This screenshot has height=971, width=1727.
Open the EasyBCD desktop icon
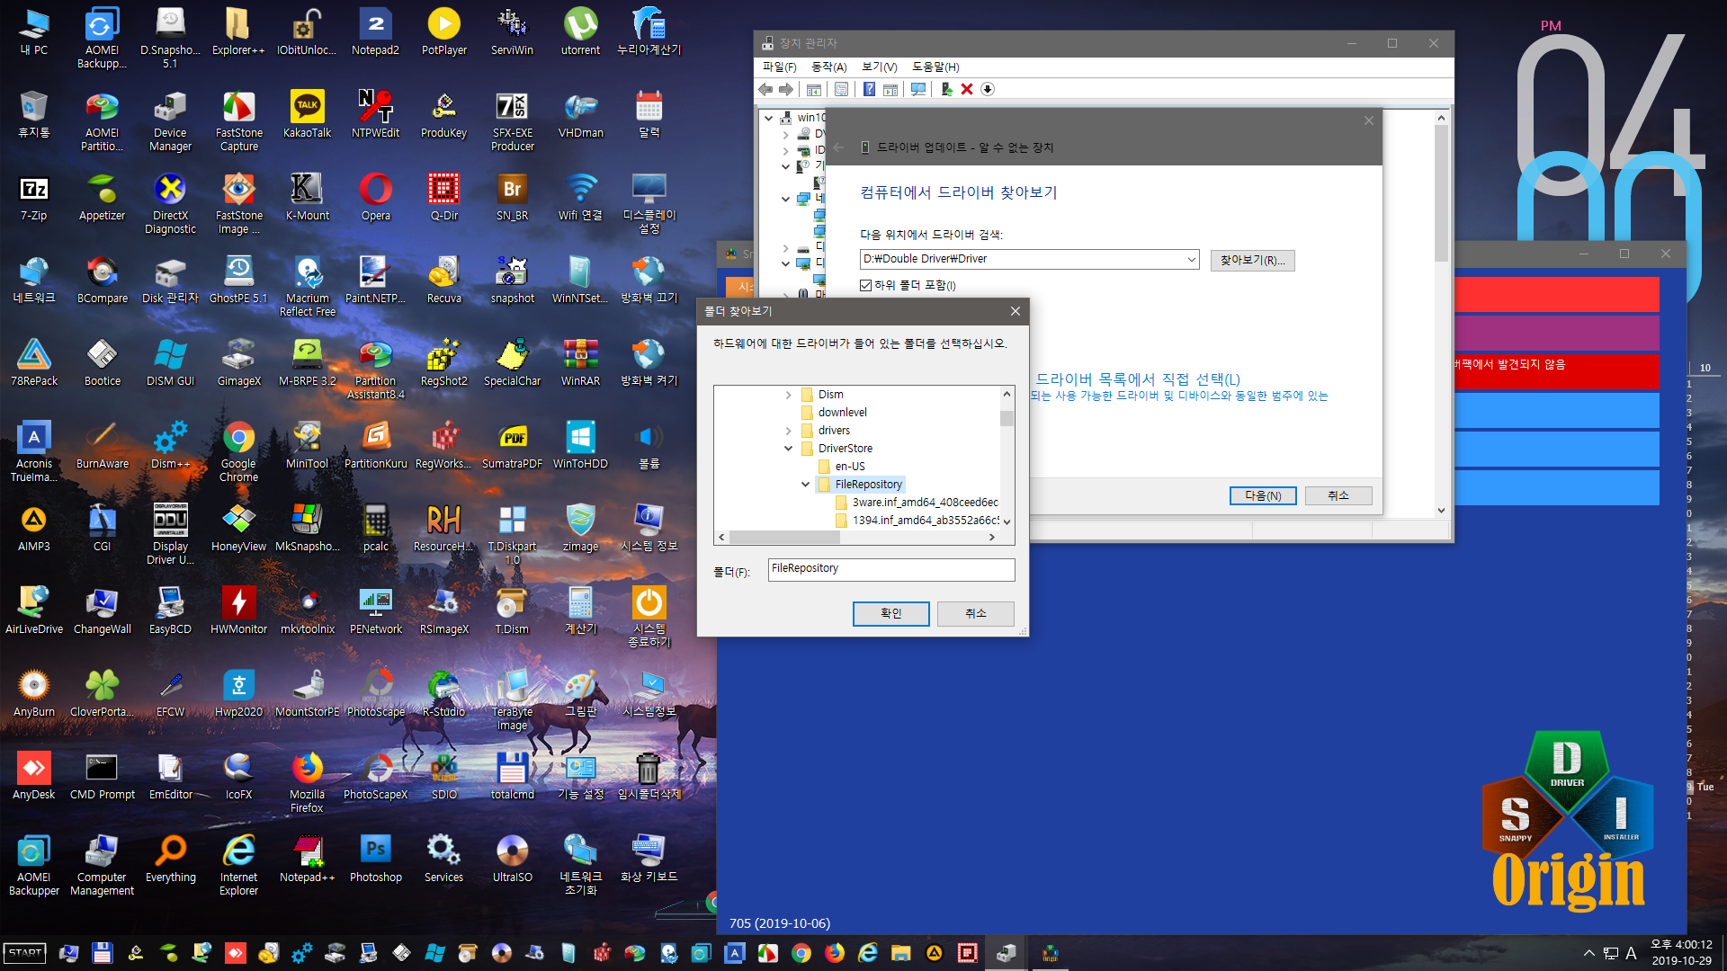pyautogui.click(x=170, y=611)
